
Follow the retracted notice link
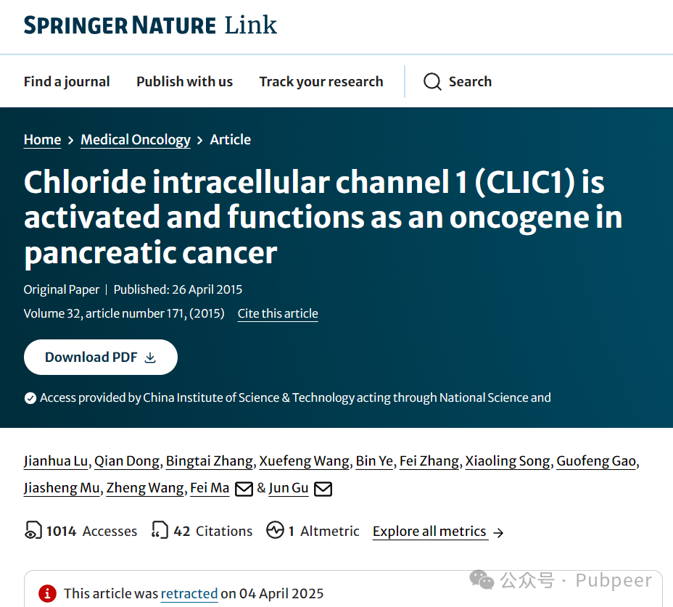coord(189,594)
